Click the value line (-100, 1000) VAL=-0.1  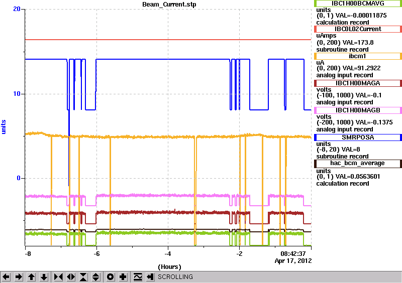click(x=349, y=95)
